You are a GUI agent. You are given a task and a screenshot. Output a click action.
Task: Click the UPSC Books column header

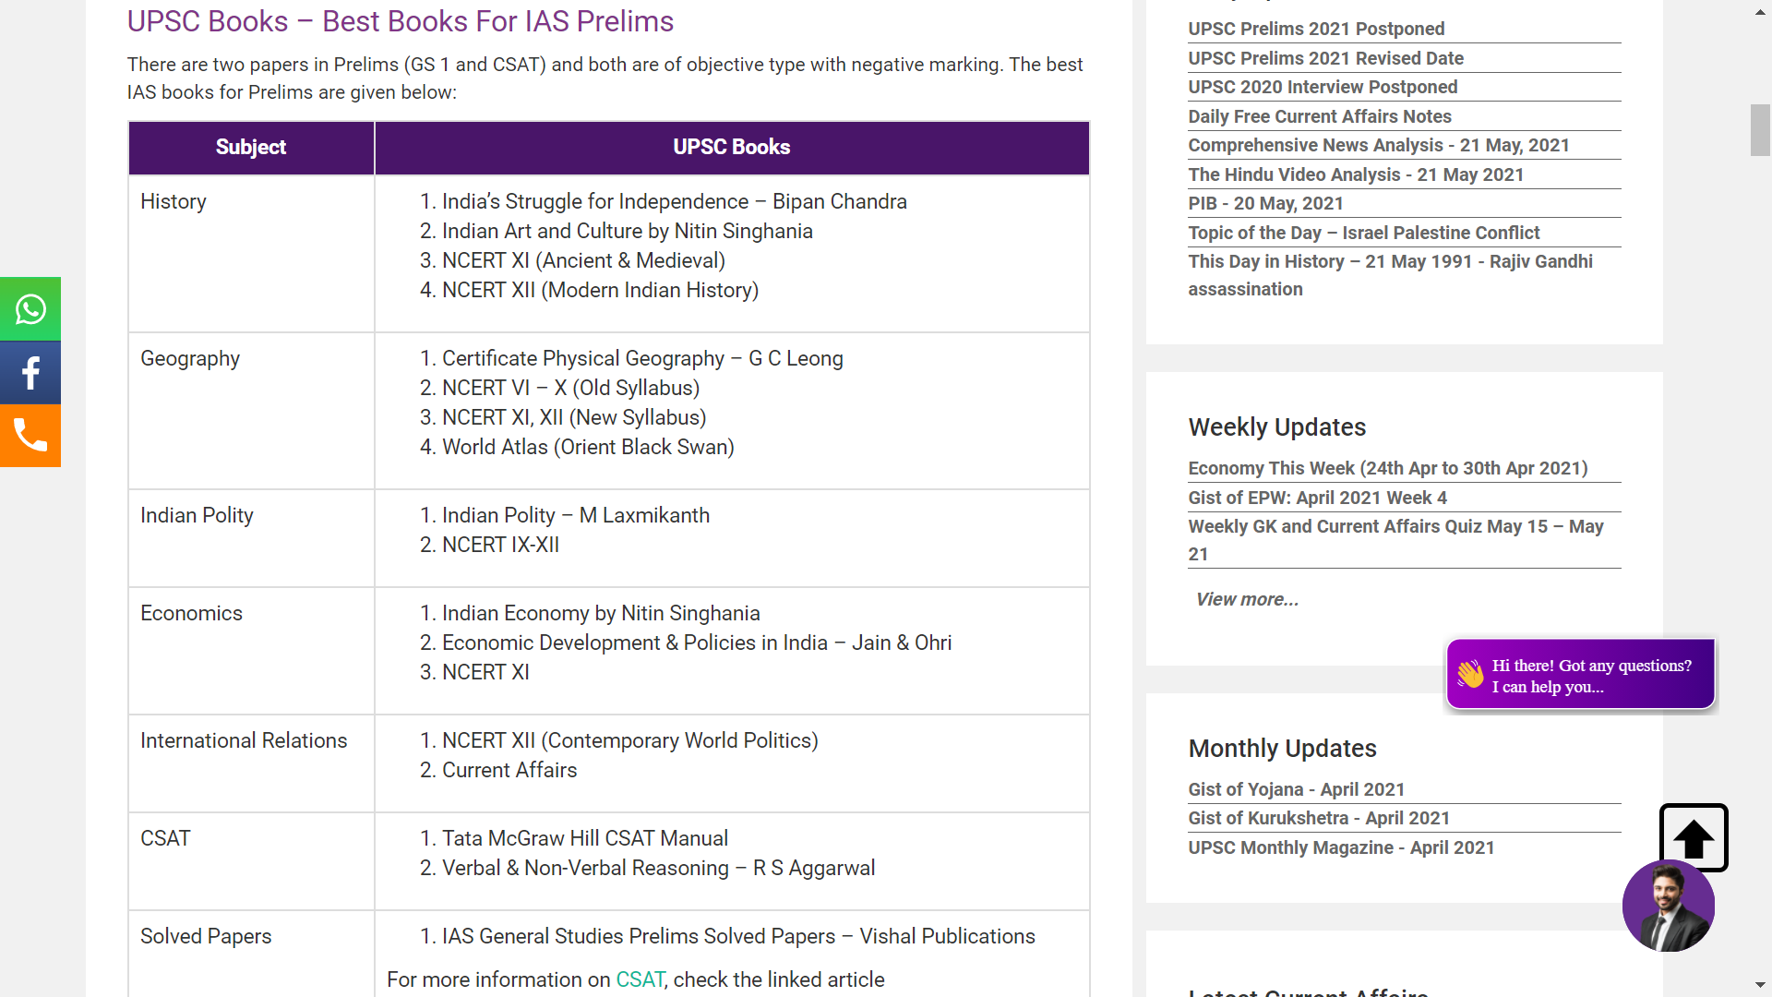coord(732,147)
